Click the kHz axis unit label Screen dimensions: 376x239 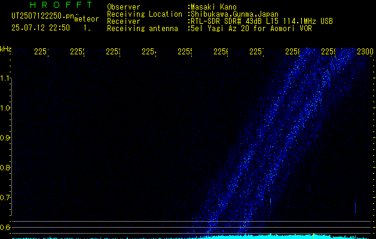(x=6, y=49)
